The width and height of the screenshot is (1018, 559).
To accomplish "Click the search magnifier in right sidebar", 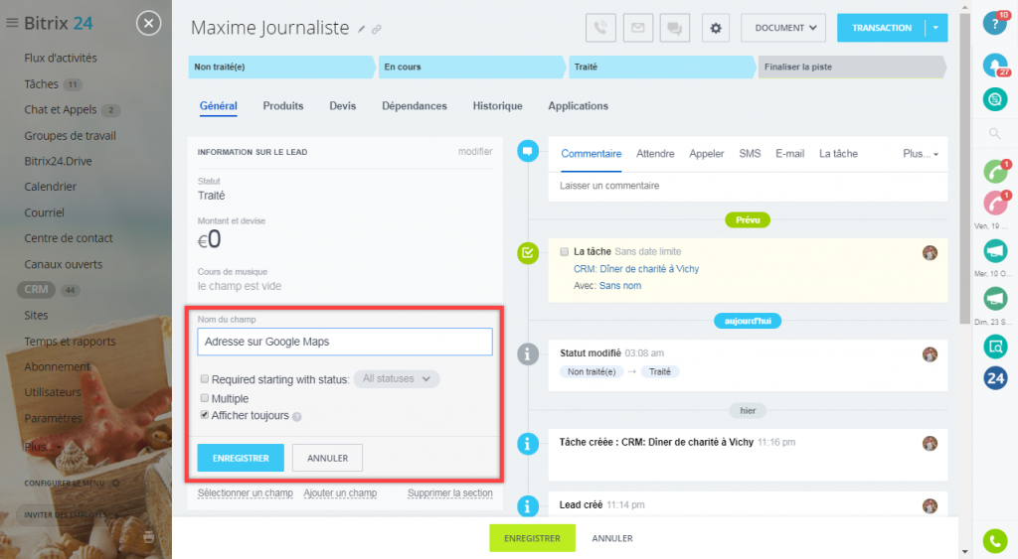I will pyautogui.click(x=994, y=134).
